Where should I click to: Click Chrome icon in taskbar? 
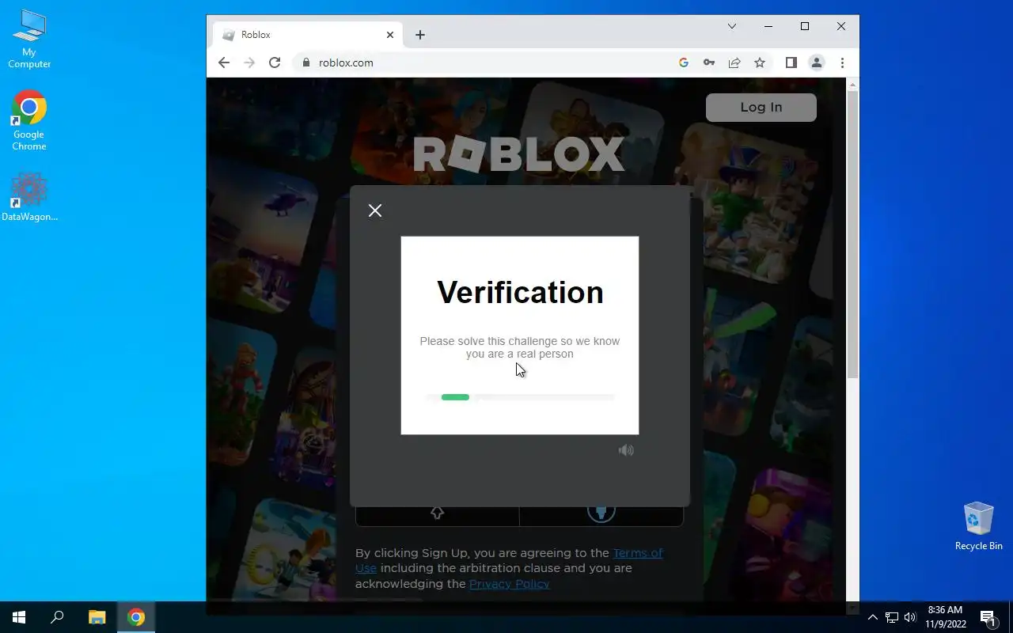[136, 617]
